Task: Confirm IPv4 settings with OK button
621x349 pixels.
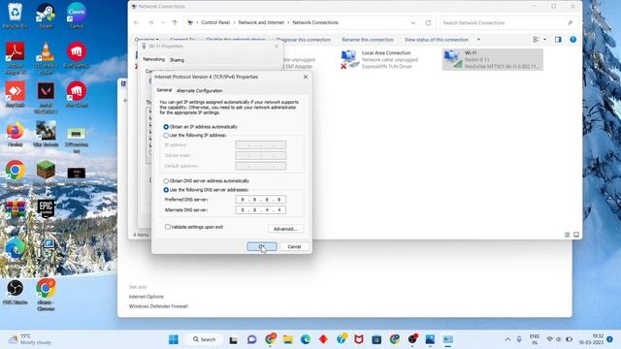Action: tap(262, 246)
